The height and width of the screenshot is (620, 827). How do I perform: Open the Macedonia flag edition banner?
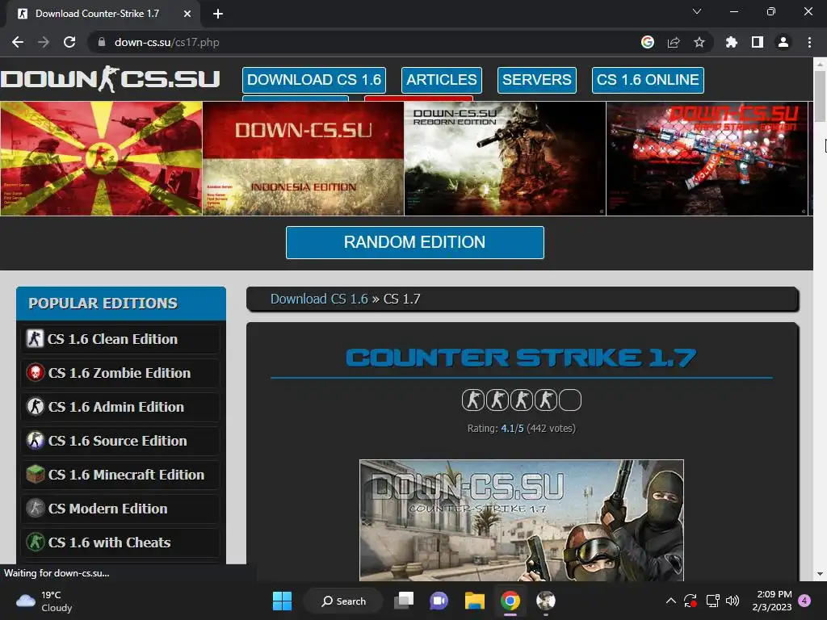click(101, 158)
